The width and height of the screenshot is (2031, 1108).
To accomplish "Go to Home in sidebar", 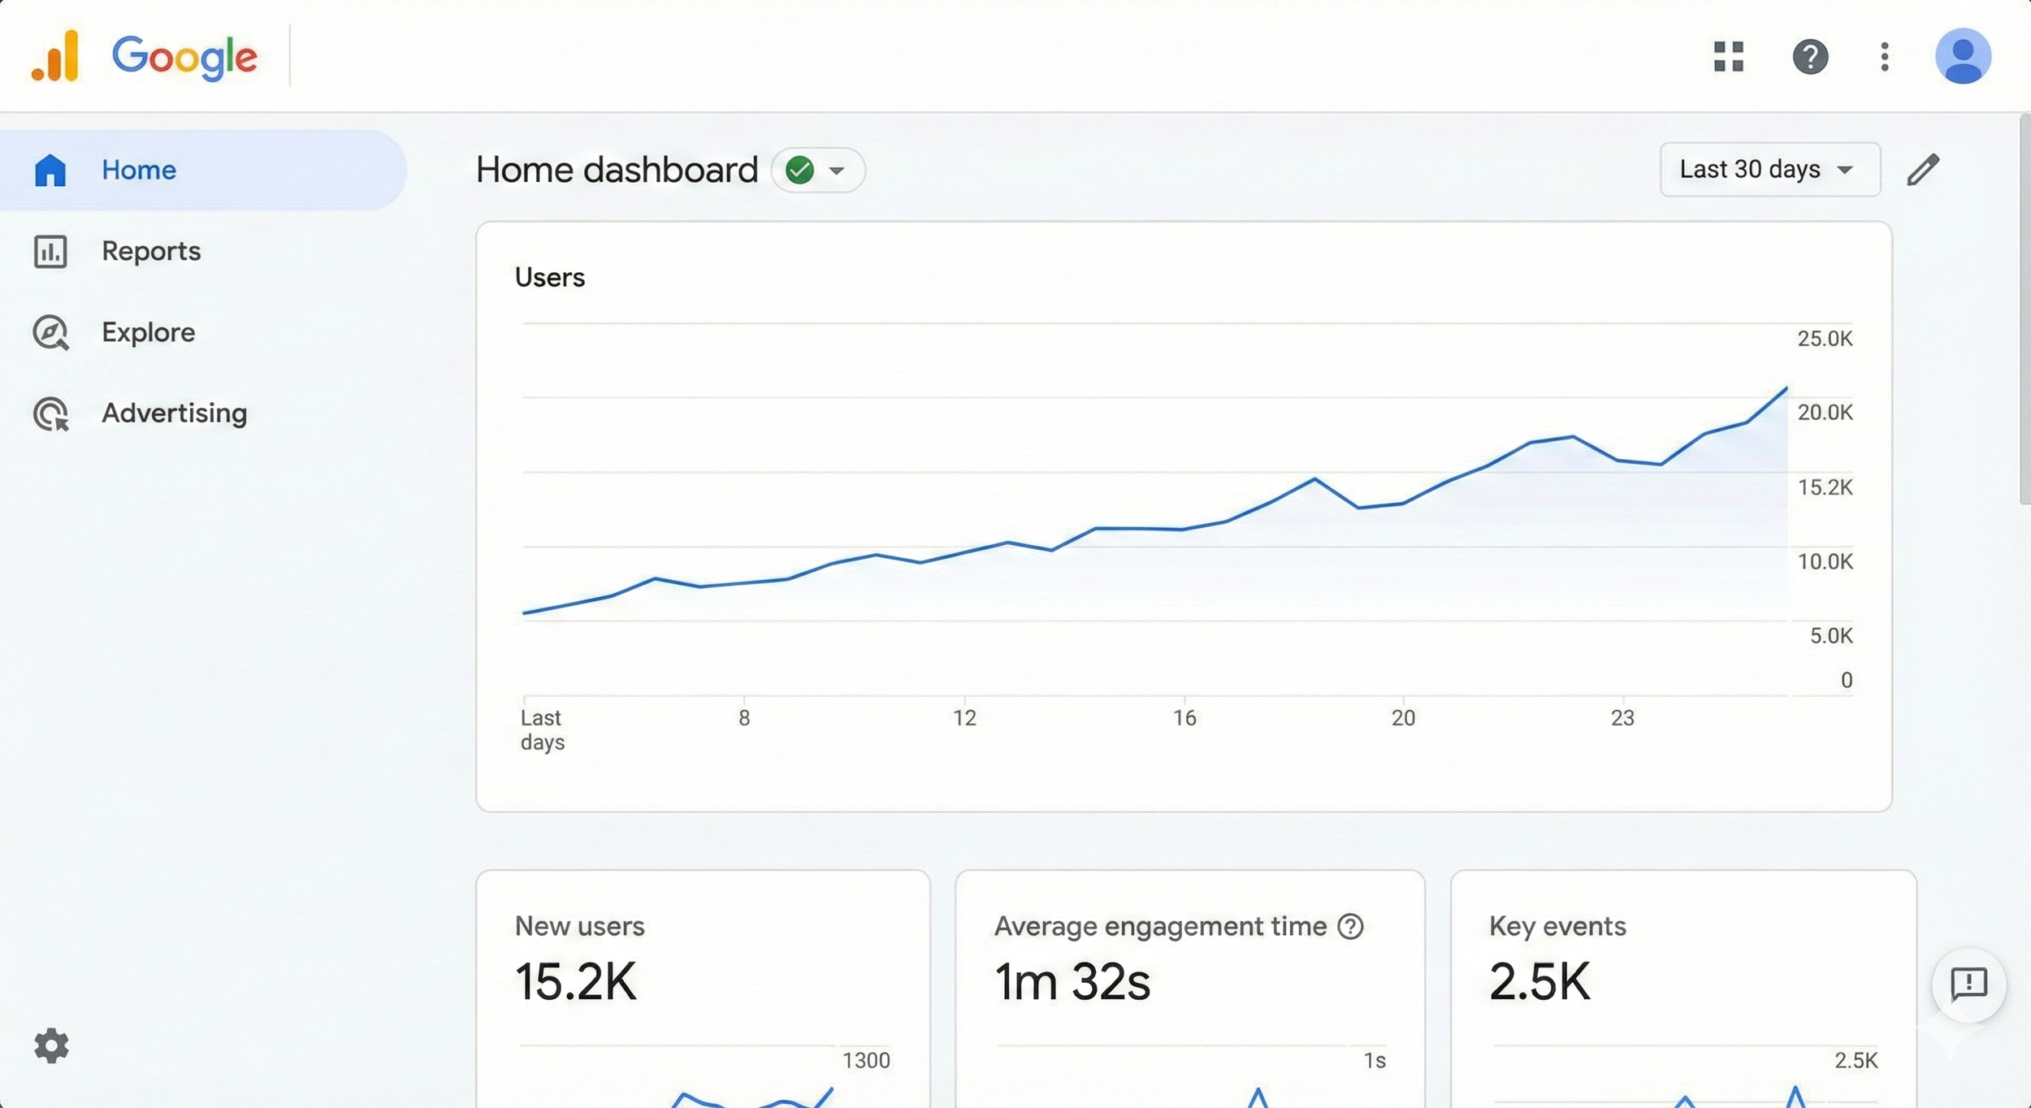I will (x=138, y=170).
